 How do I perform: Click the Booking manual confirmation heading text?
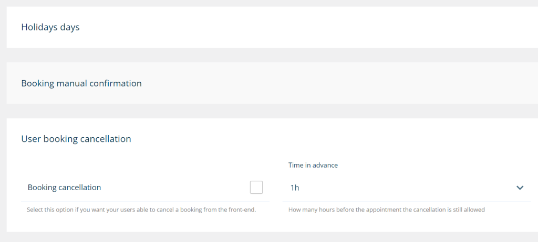point(81,83)
